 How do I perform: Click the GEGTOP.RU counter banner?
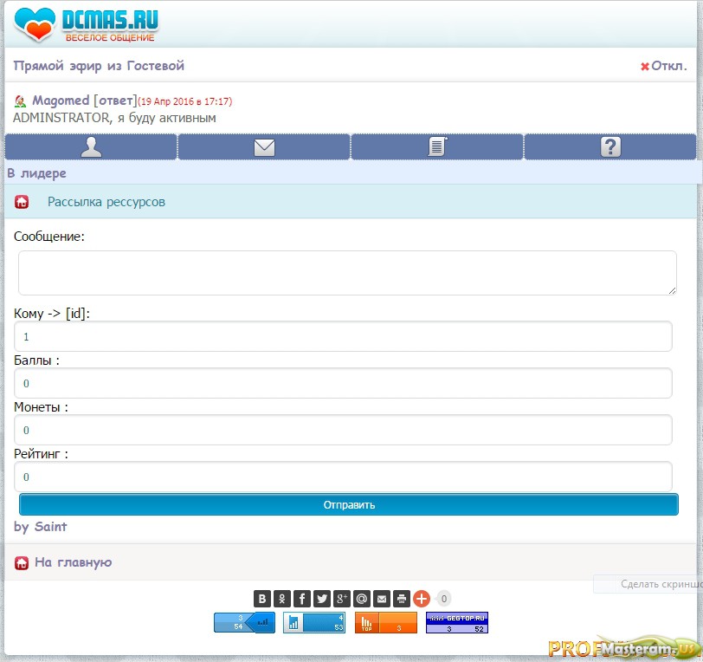pos(456,622)
